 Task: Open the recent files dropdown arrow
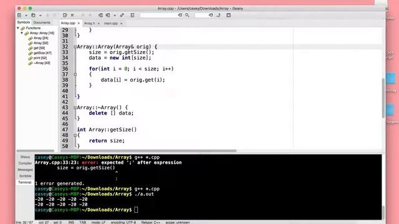[40, 16]
